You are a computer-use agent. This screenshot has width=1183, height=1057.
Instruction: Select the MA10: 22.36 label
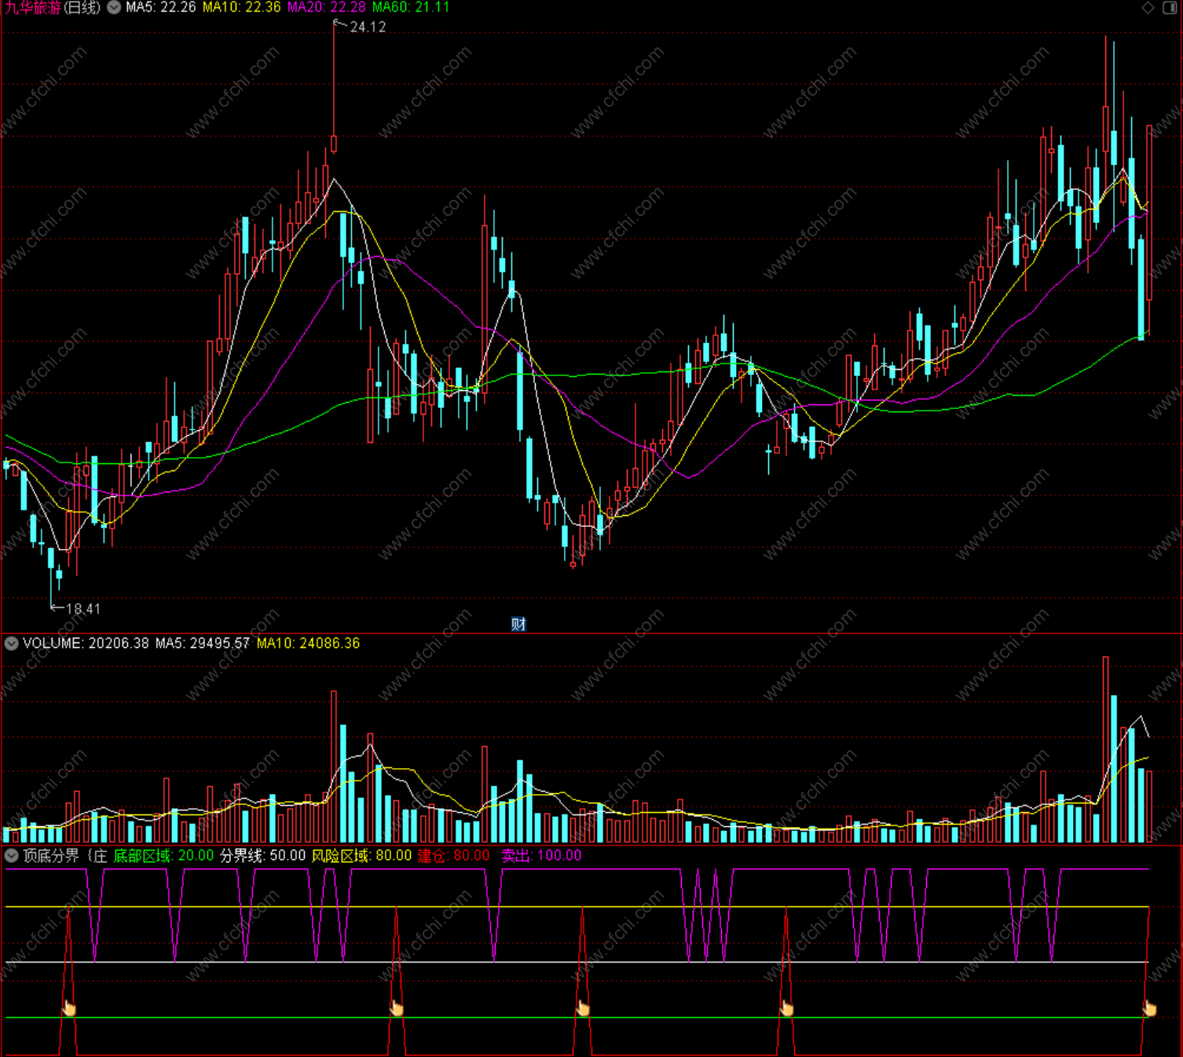241,7
